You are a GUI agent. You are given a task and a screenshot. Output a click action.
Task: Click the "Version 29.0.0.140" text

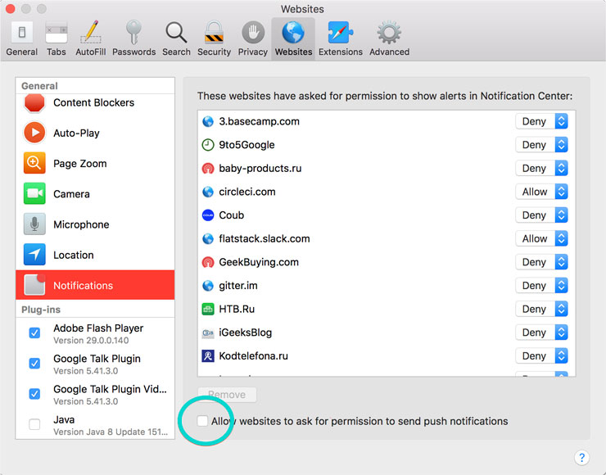tap(91, 341)
